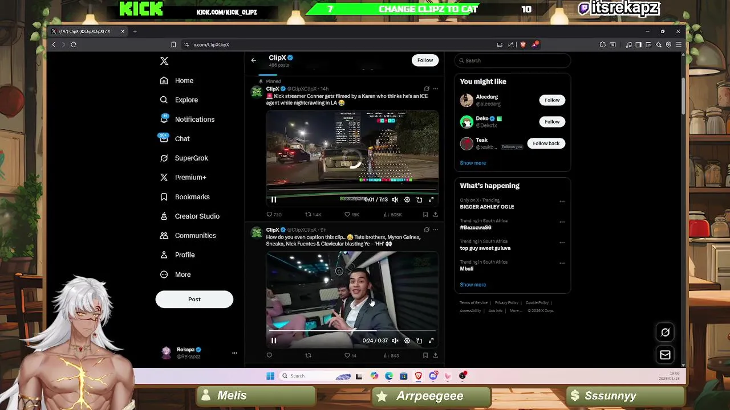Seek the pinned video progress bar
This screenshot has height=410, width=730.
point(352,190)
